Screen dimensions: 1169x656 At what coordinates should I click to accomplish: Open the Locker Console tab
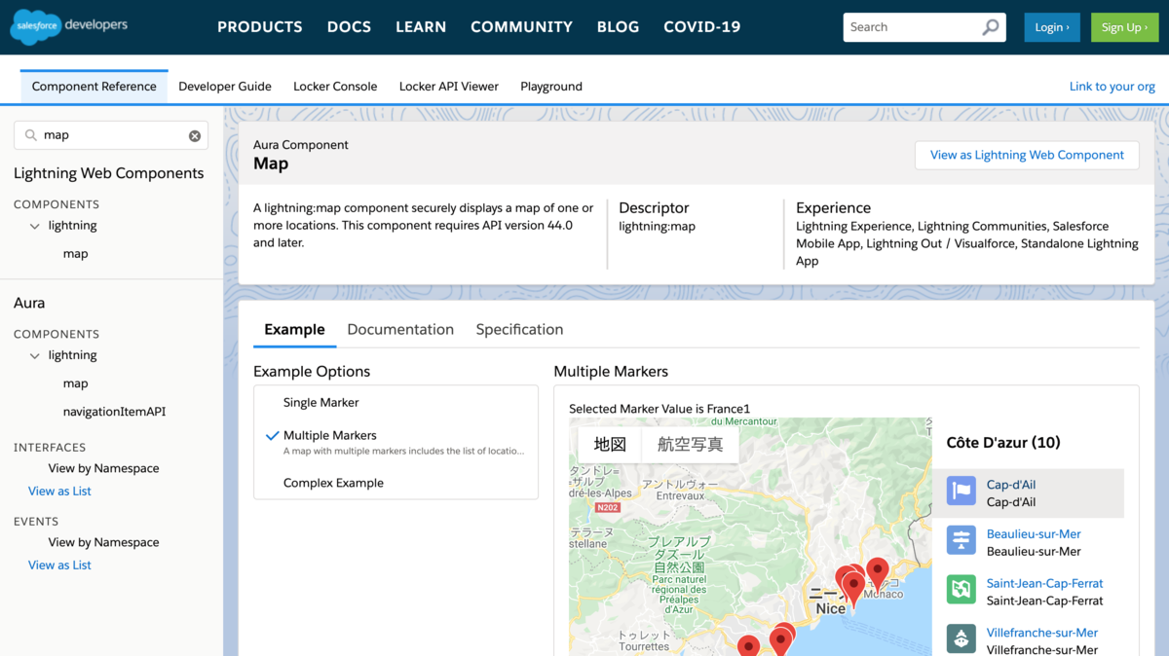tap(335, 87)
